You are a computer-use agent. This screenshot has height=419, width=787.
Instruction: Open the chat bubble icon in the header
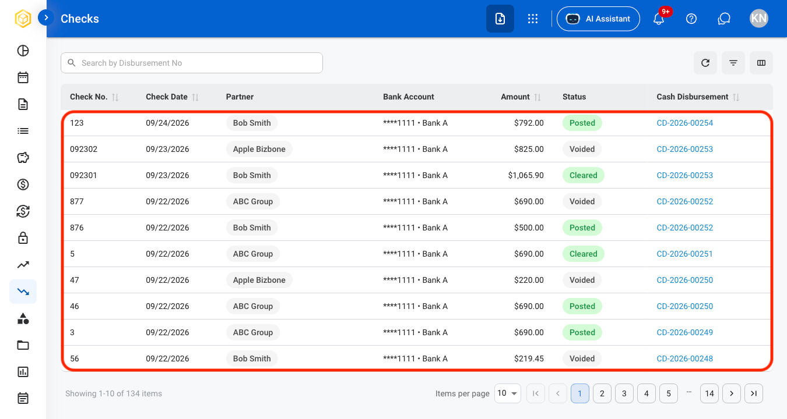pyautogui.click(x=724, y=19)
